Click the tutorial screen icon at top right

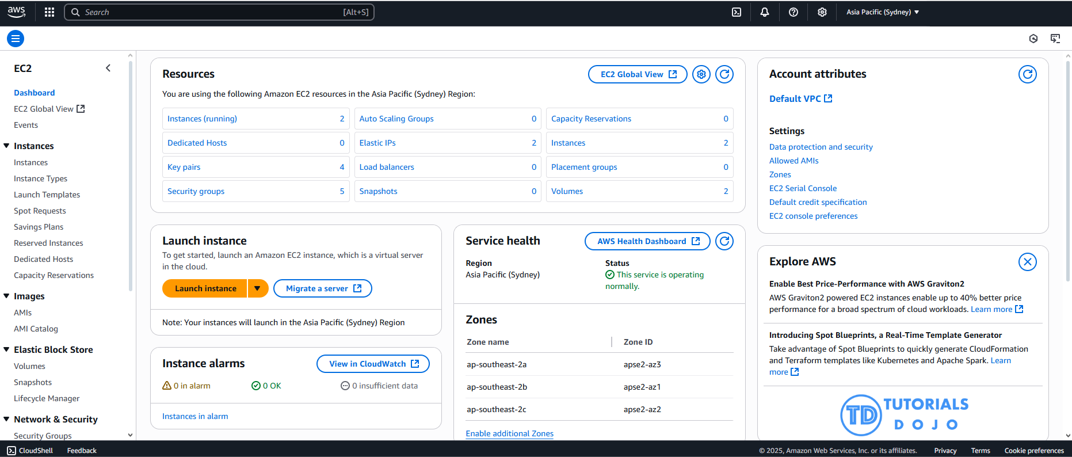1055,39
